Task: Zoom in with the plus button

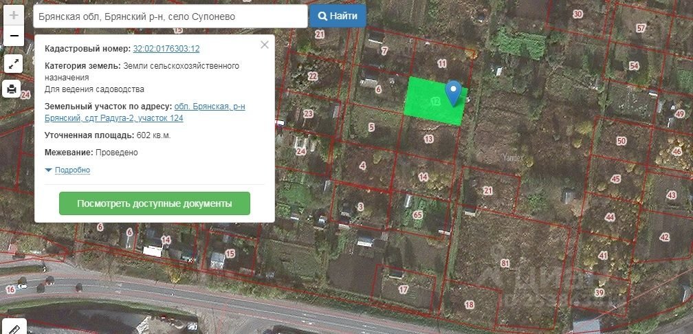Action: [14, 15]
